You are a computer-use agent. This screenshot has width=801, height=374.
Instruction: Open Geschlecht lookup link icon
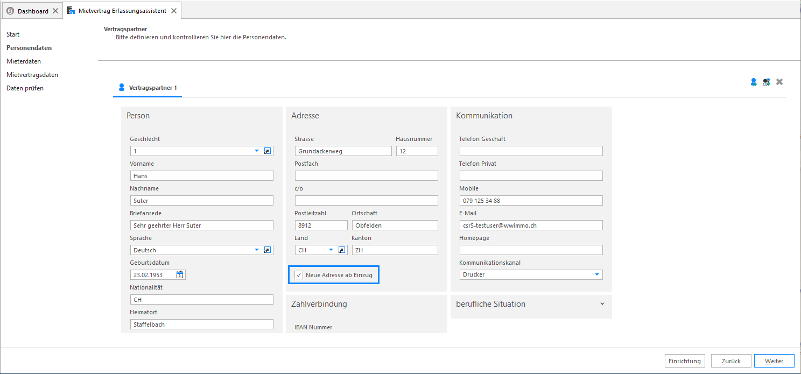(268, 151)
